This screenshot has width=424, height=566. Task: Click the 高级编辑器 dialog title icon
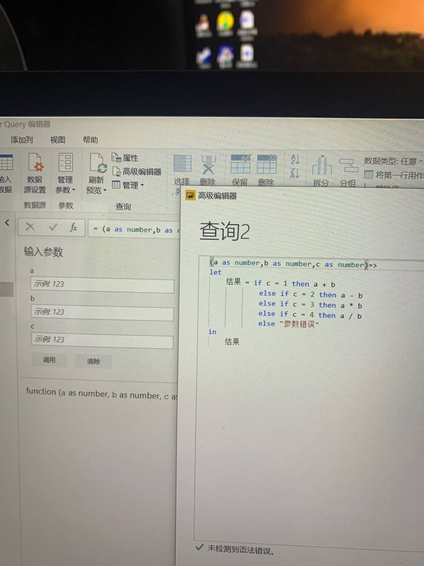point(190,195)
